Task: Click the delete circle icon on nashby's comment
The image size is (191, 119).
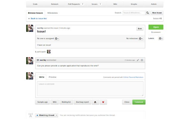Action: click(x=142, y=60)
